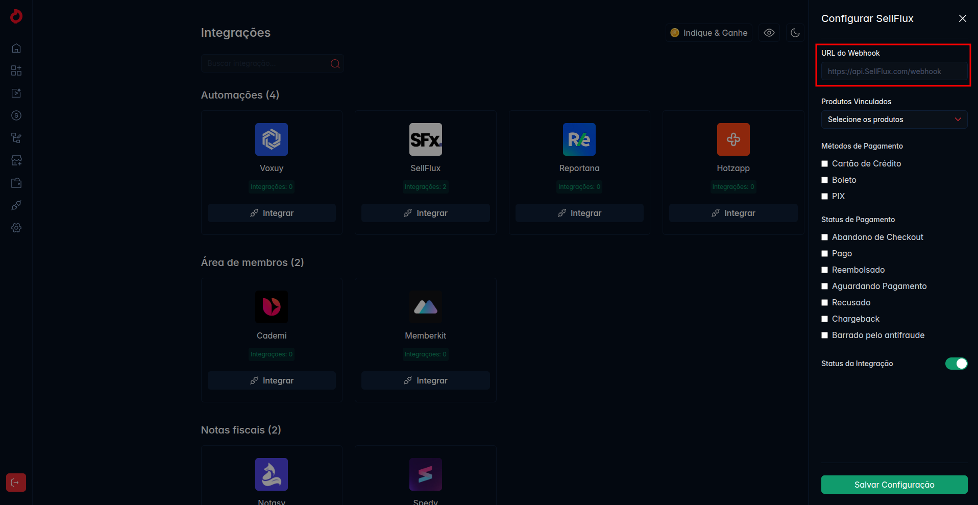978x505 pixels.
Task: Click Integrar button for SellFlux
Action: [x=426, y=213]
